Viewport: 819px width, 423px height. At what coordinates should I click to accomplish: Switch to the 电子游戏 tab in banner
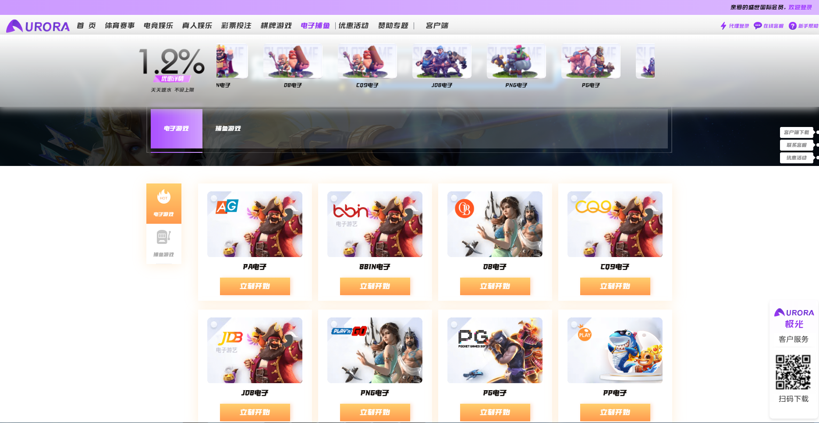click(177, 129)
